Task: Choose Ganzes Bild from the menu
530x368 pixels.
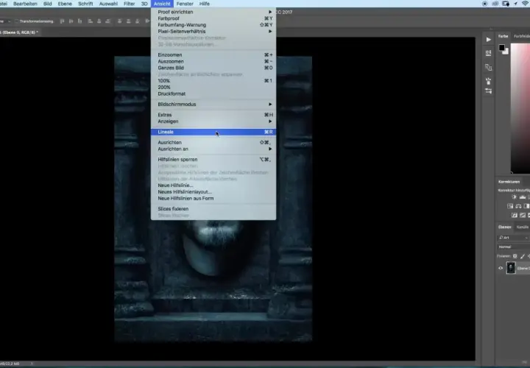Action: tap(213, 68)
